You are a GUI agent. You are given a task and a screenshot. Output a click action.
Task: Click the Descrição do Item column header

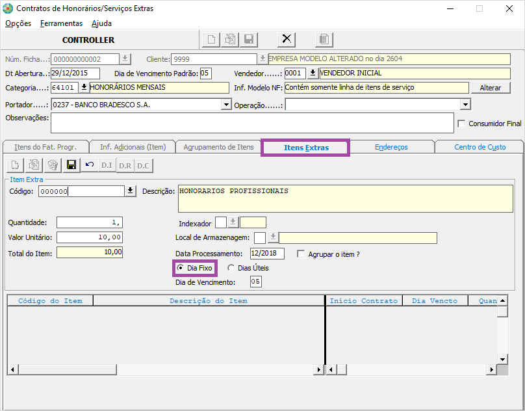(209, 300)
